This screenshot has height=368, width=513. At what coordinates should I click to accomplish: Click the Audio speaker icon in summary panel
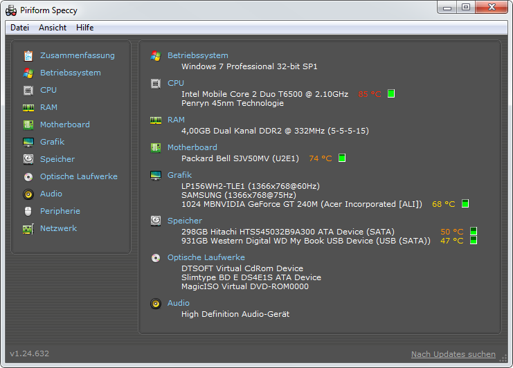pos(156,304)
